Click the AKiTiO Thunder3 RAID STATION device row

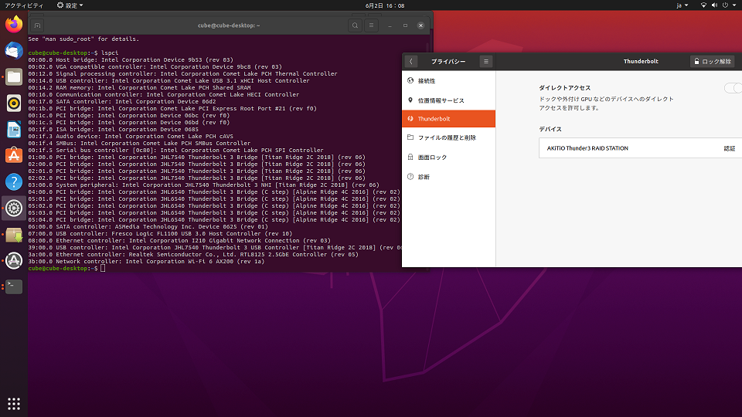pos(640,148)
